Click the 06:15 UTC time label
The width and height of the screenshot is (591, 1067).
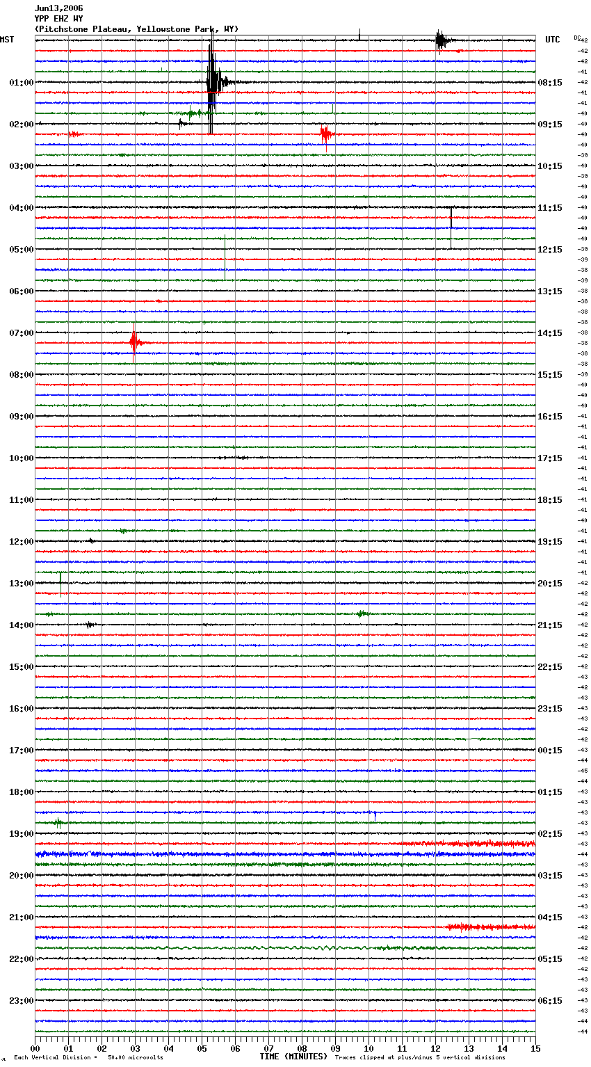(x=550, y=1000)
